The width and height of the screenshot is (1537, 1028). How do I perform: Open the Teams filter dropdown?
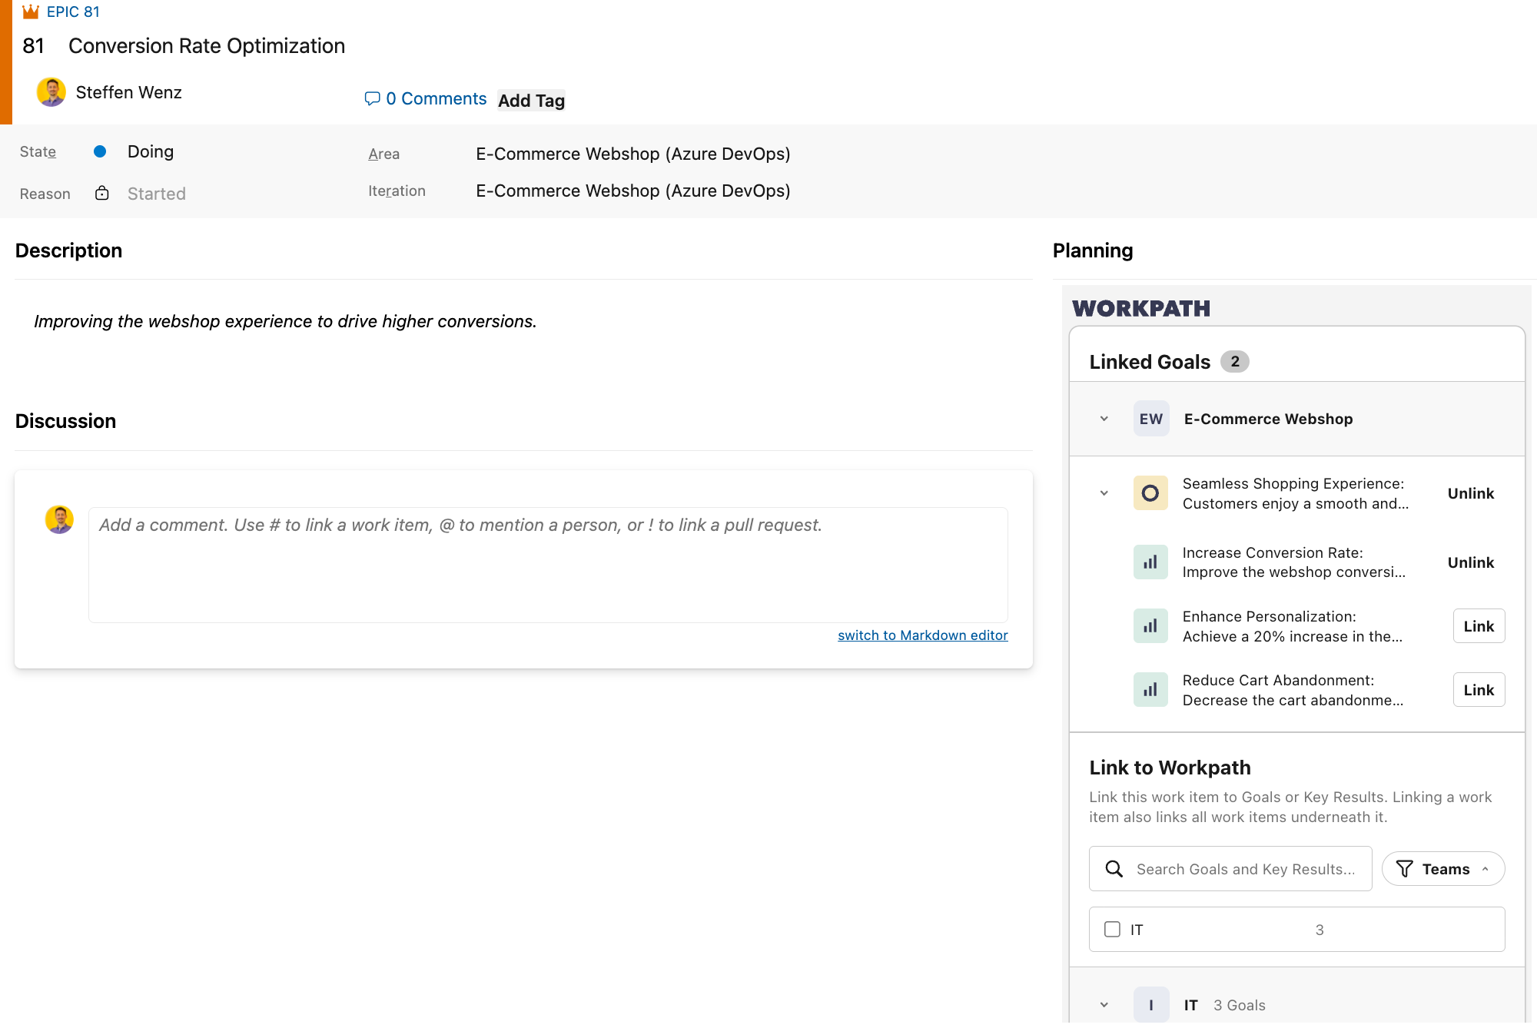coord(1442,869)
